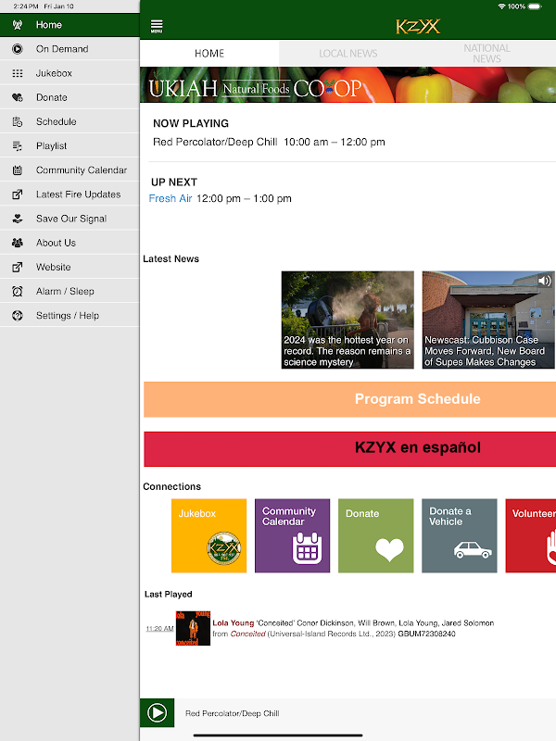556x741 pixels.
Task: Open the Community Calendar connections tile
Action: click(x=292, y=535)
